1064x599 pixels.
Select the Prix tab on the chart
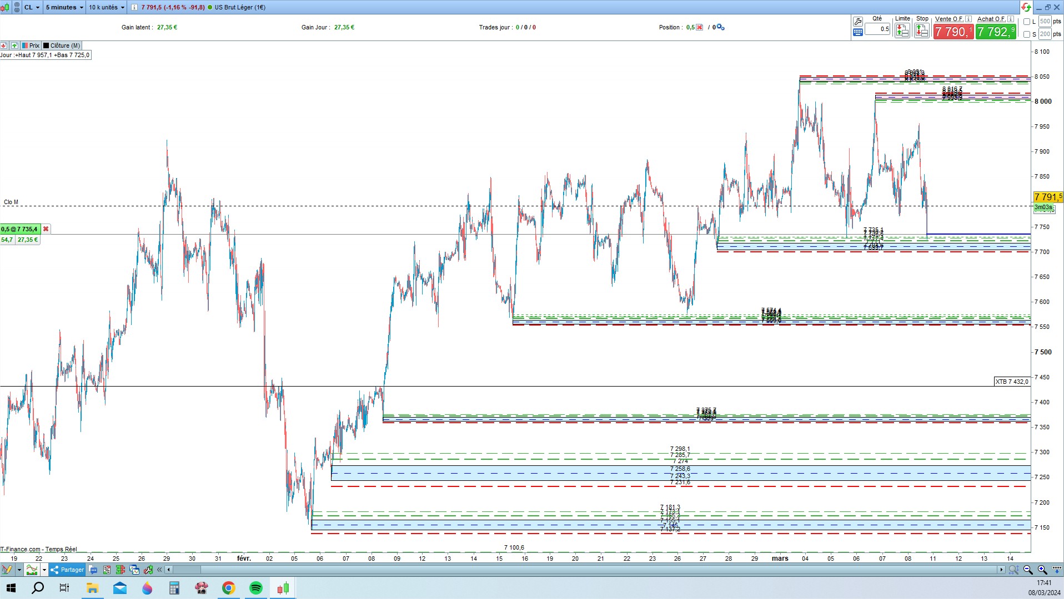click(31, 45)
